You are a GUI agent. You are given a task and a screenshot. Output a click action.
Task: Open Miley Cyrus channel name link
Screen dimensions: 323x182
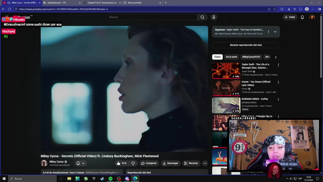tap(57, 162)
